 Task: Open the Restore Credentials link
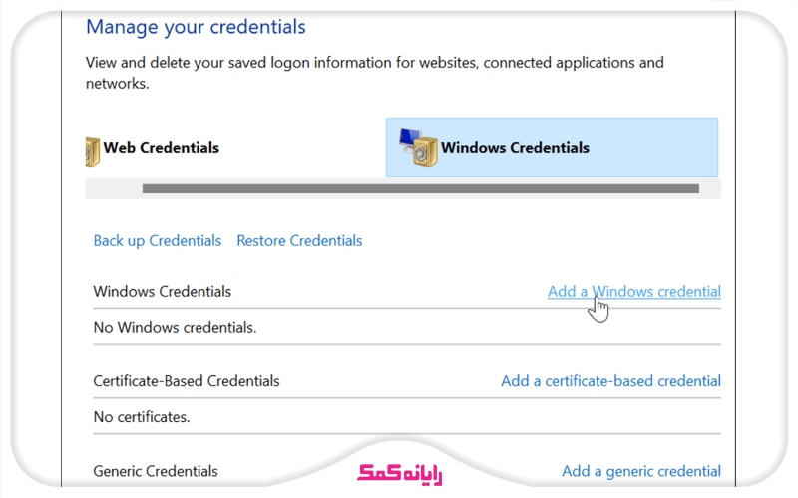[x=299, y=240]
